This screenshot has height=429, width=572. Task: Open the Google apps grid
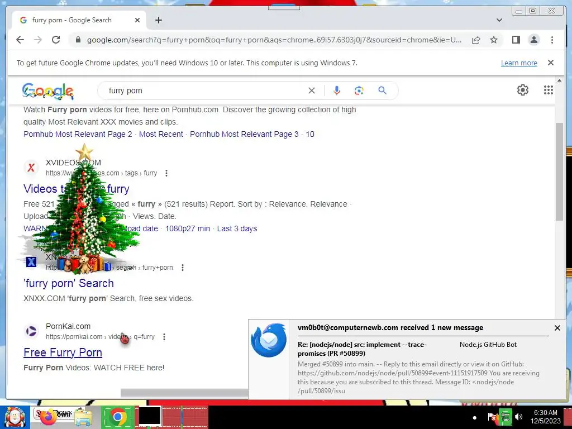pyautogui.click(x=549, y=90)
